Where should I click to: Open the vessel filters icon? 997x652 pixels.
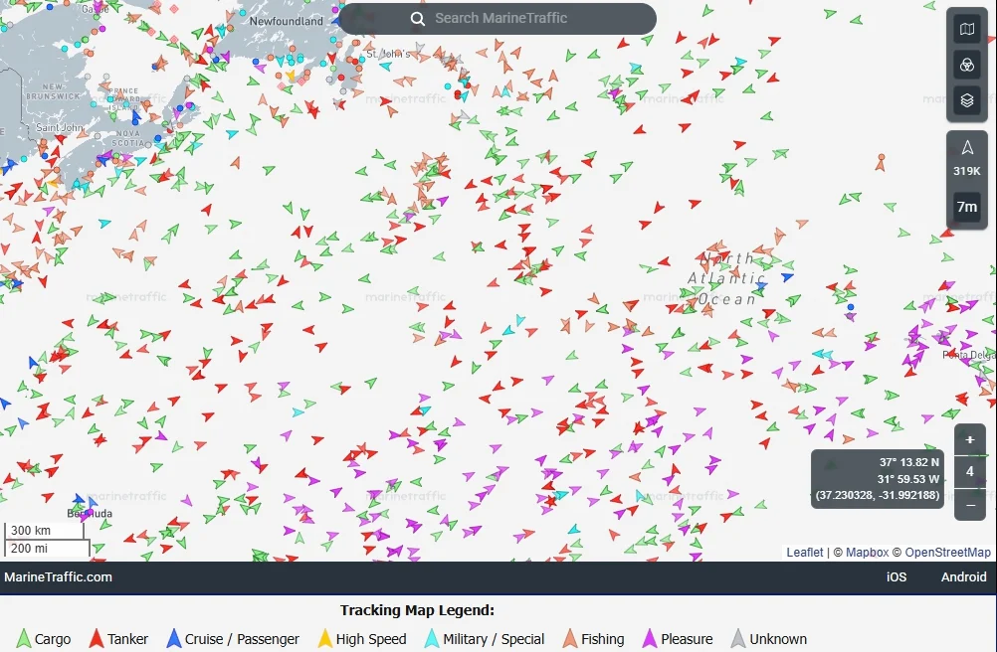click(x=967, y=65)
